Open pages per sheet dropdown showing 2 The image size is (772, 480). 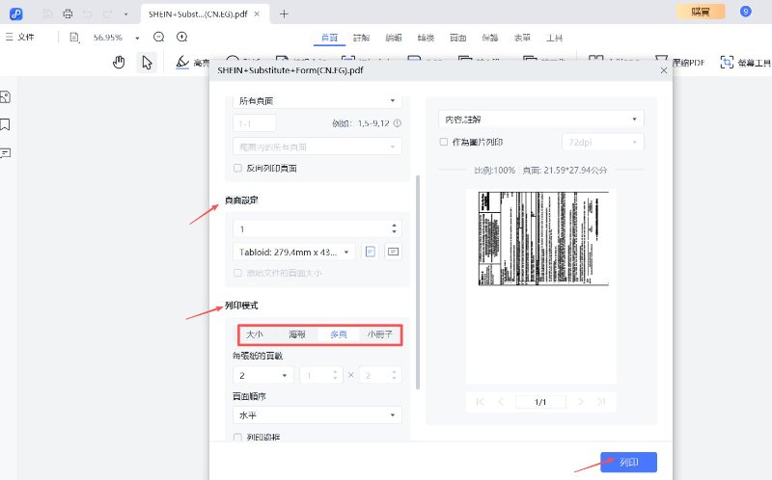262,375
